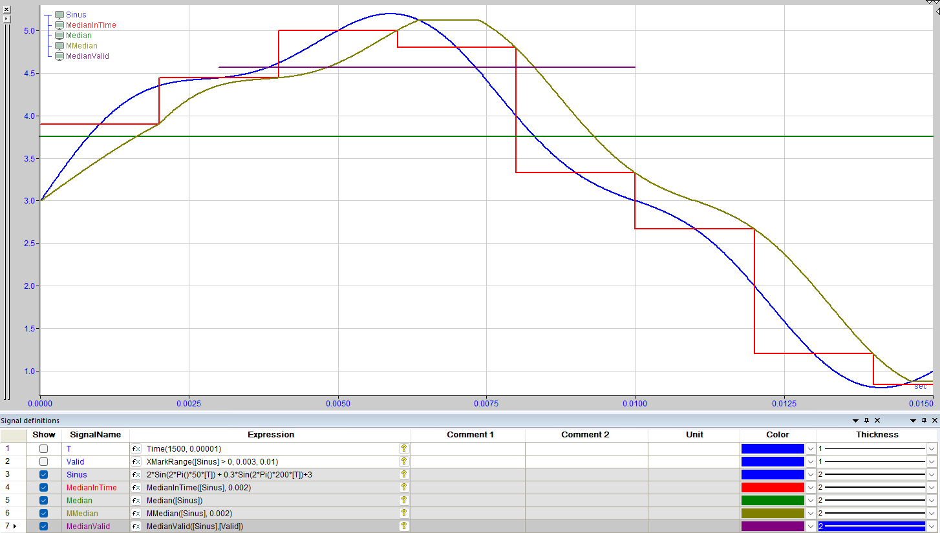Click the red color swatch for MedianInTime
The height and width of the screenshot is (533, 940).
(773, 487)
